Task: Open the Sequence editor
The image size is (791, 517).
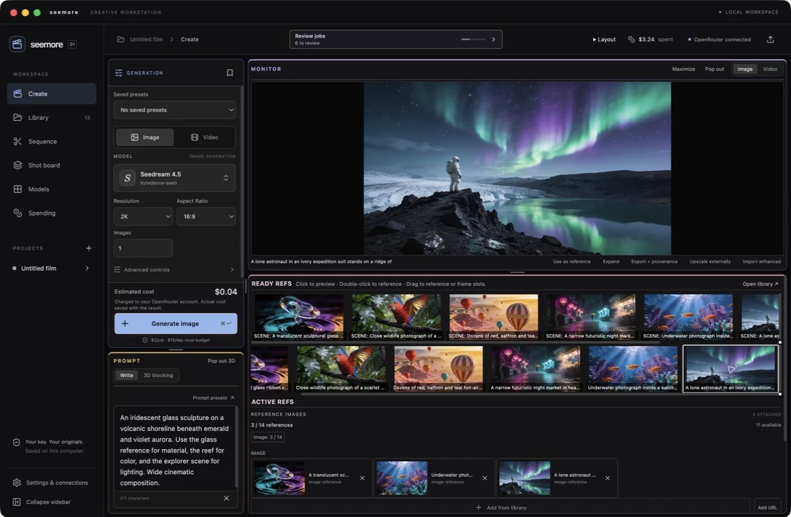Action: 51,141
